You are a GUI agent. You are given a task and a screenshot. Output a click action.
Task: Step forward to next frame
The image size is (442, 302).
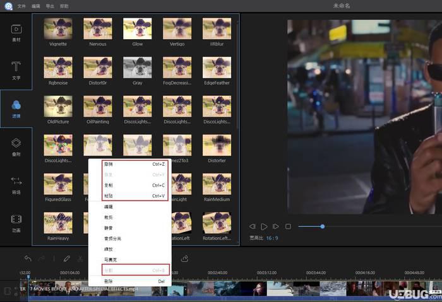[x=275, y=226]
